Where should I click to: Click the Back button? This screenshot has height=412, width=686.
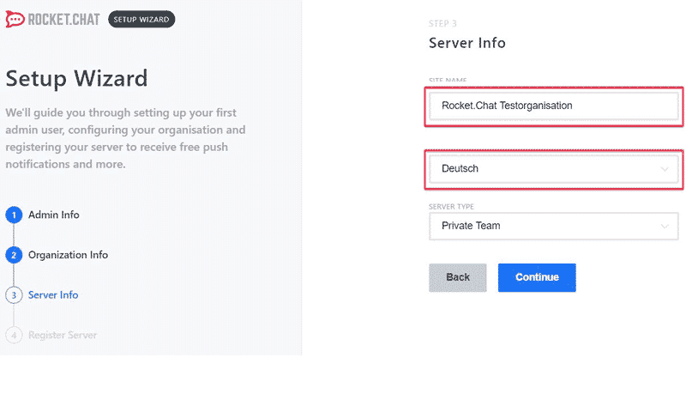pos(458,277)
